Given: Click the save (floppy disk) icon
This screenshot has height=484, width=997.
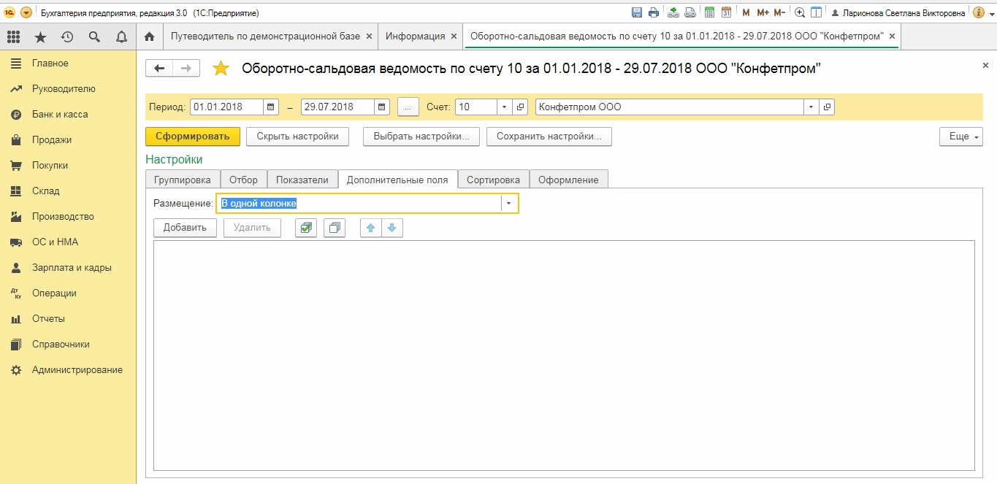Looking at the screenshot, I should (636, 12).
